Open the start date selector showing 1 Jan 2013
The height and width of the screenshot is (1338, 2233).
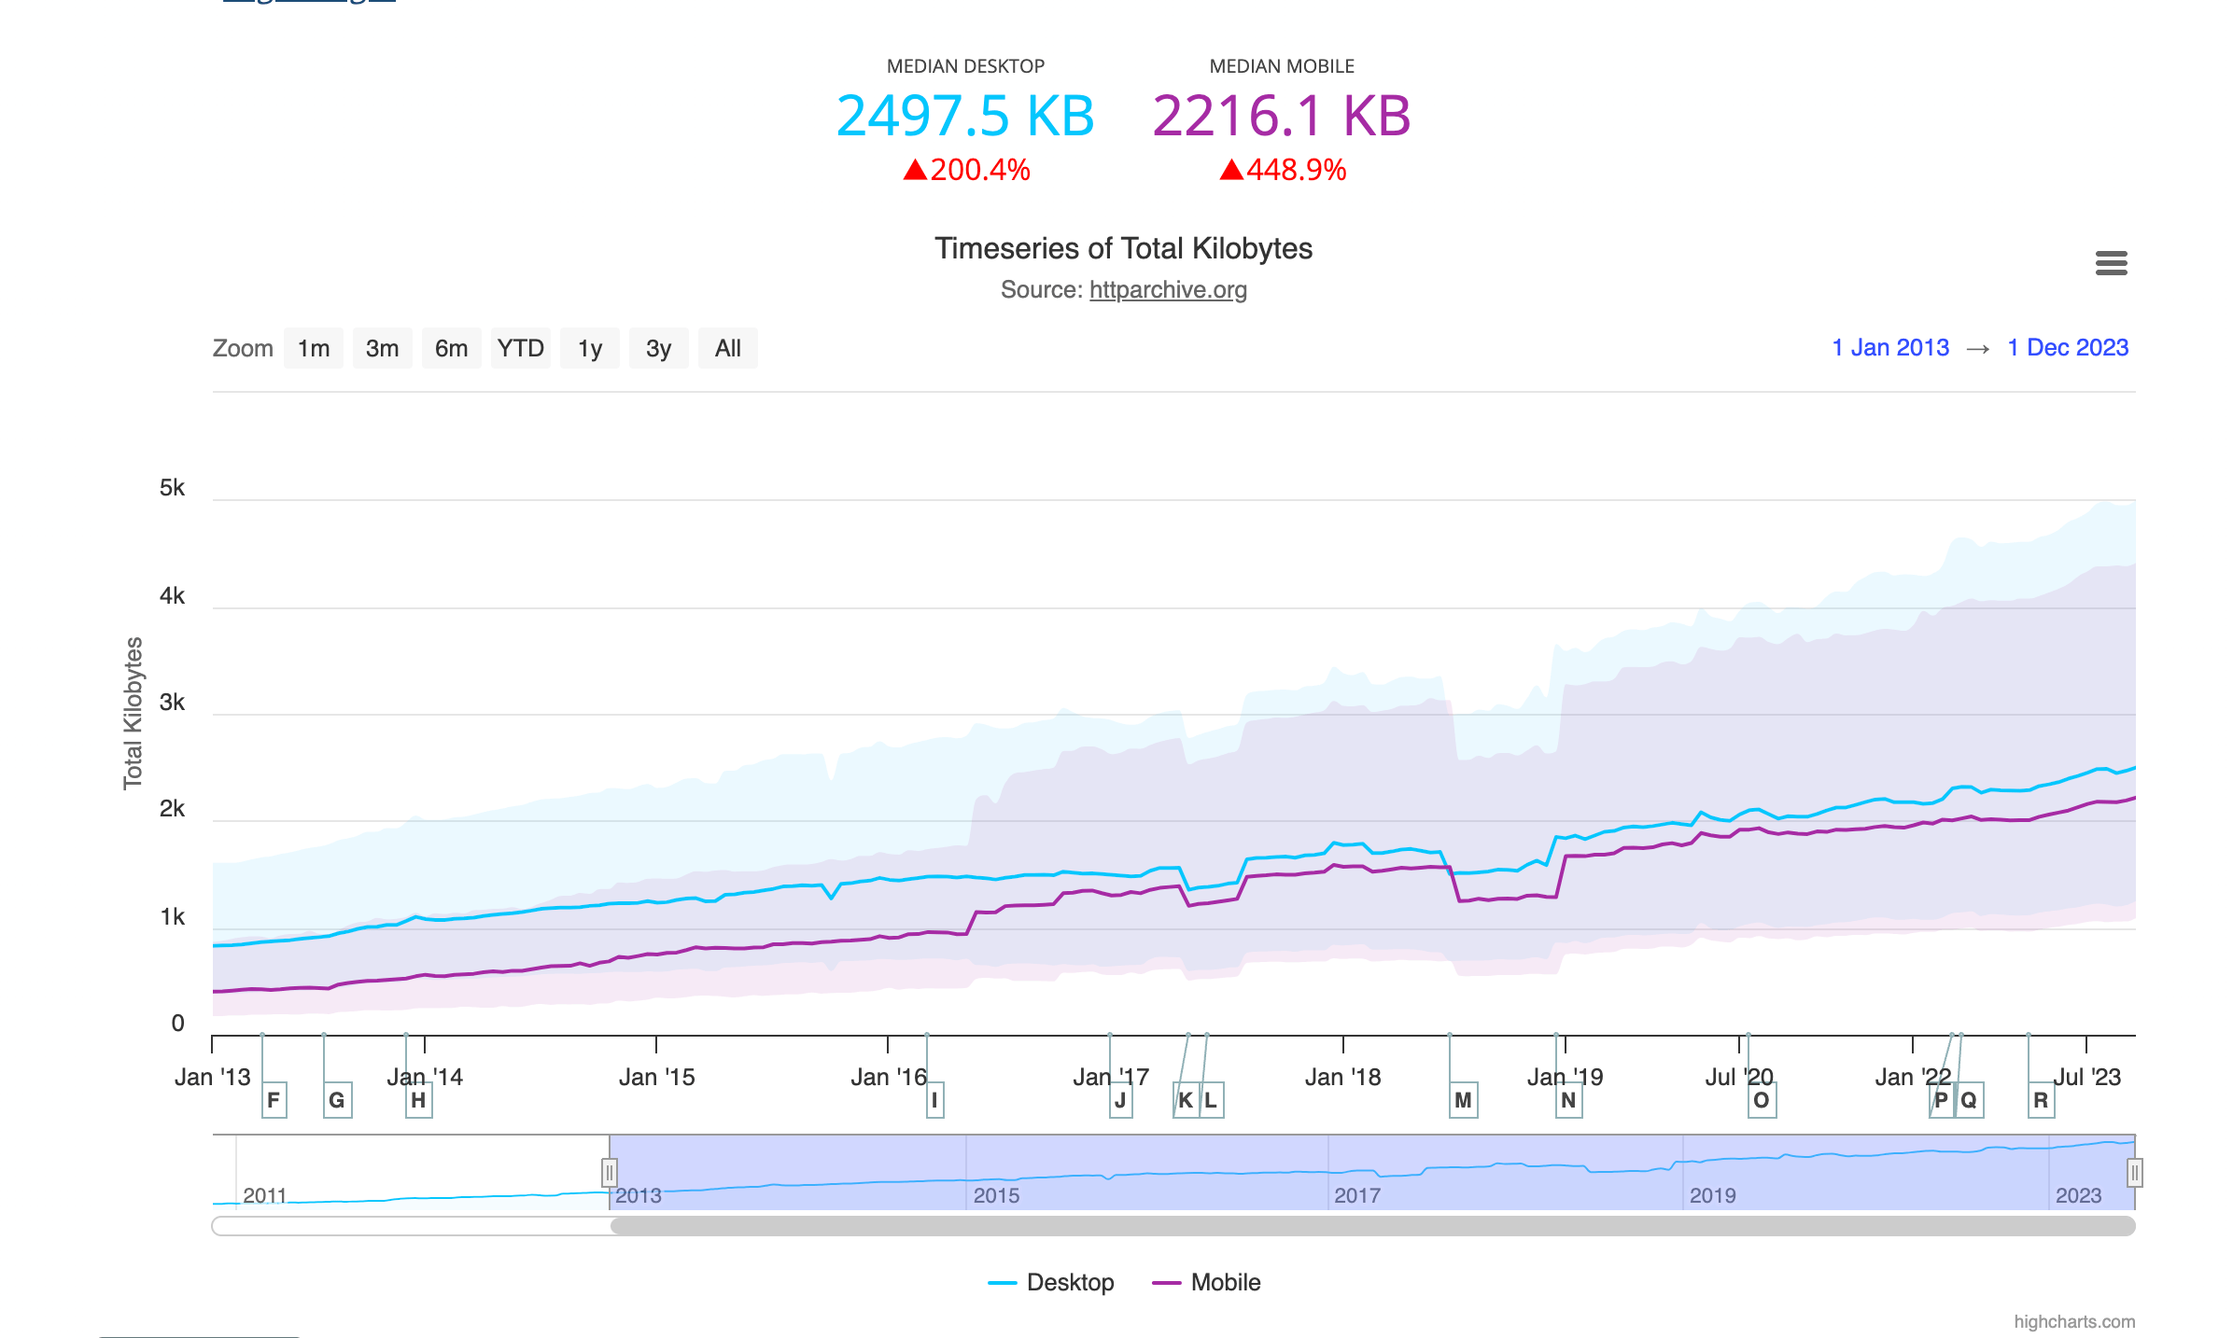(1891, 347)
